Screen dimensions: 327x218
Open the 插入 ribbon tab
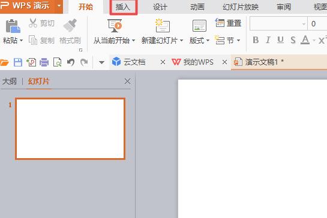[123, 7]
